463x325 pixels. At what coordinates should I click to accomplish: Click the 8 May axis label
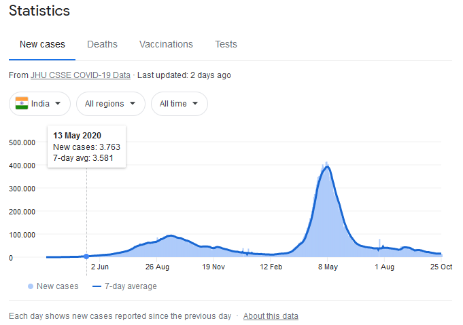coord(328,267)
